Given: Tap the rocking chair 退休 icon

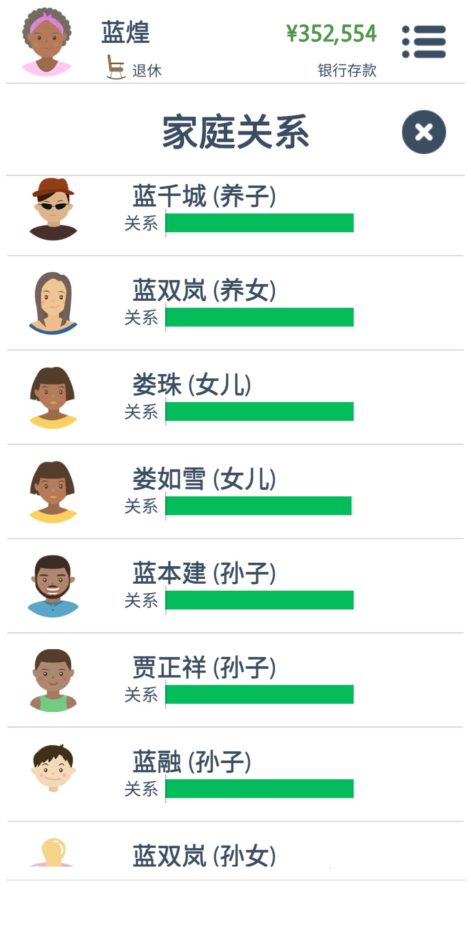Looking at the screenshot, I should 115,67.
